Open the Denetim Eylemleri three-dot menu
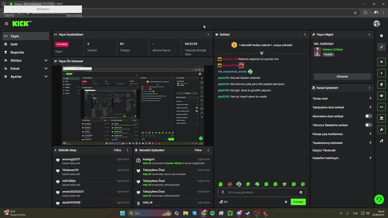 208,150
